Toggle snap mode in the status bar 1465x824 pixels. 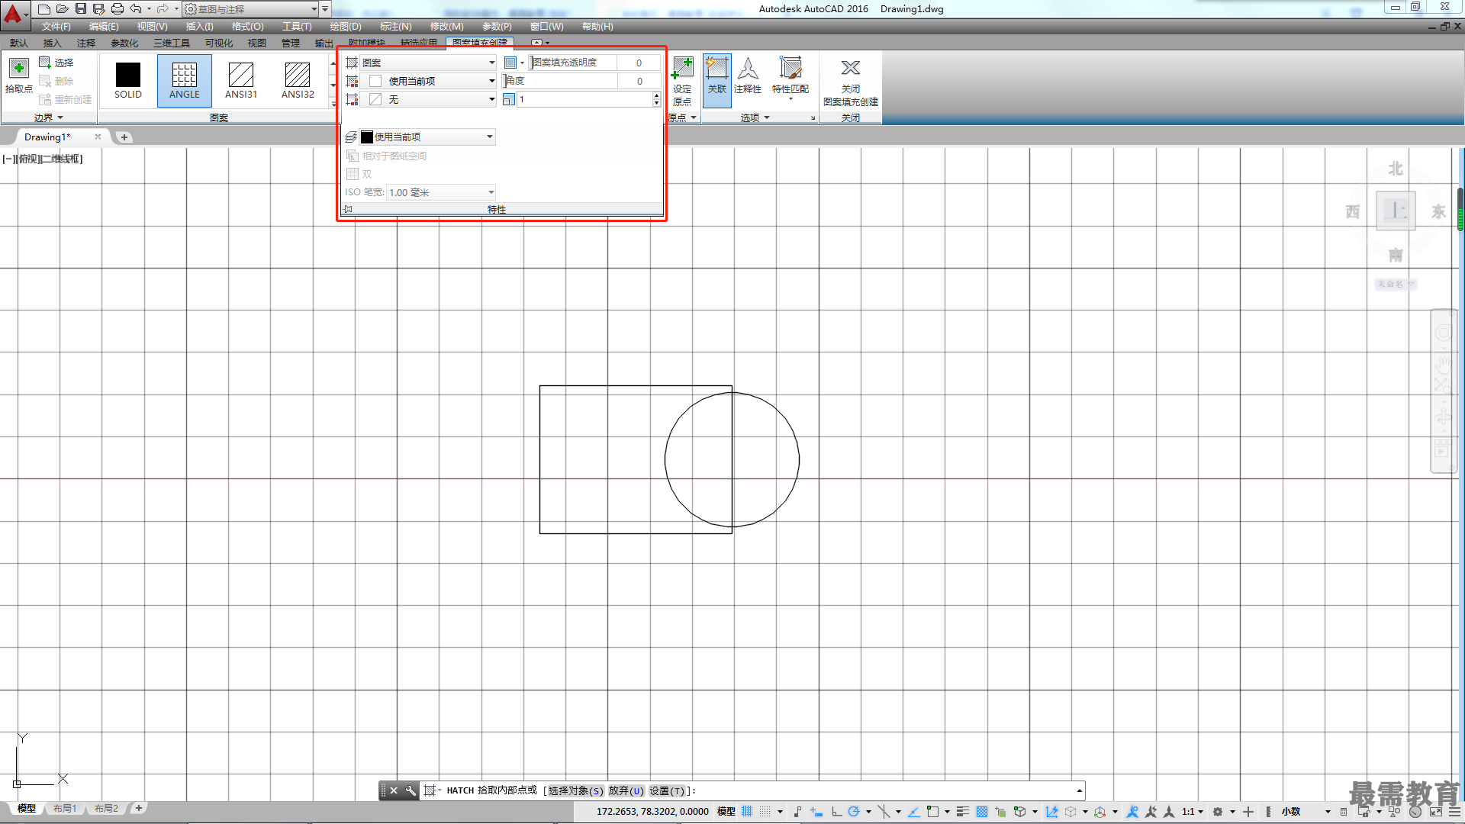click(x=765, y=812)
